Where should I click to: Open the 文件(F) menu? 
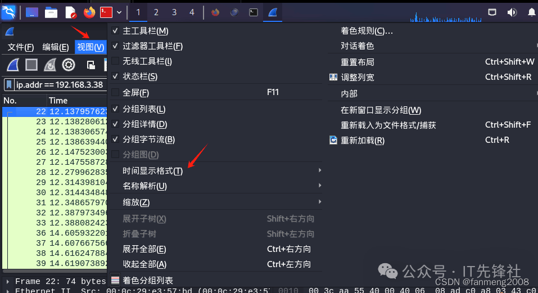click(21, 47)
